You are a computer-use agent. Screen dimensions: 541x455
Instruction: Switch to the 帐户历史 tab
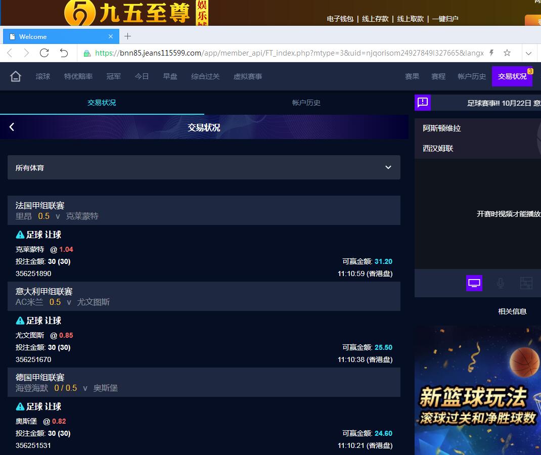pyautogui.click(x=306, y=103)
